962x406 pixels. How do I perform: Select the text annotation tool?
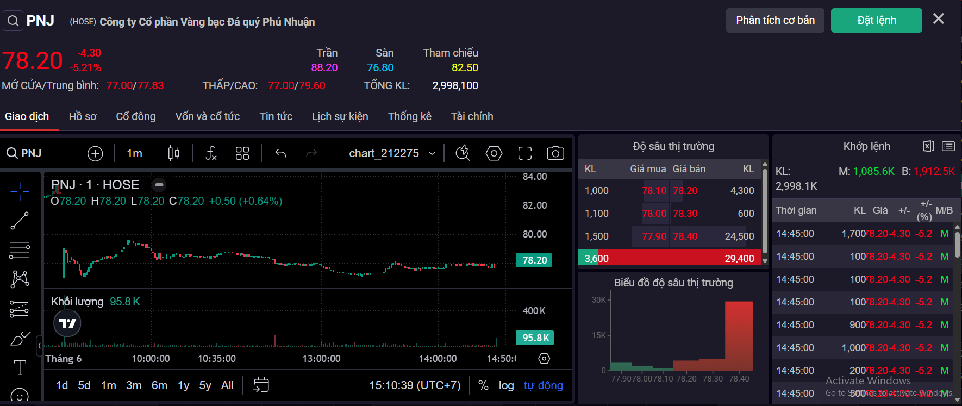click(x=20, y=367)
